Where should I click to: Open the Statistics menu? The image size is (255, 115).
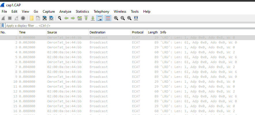(82, 12)
